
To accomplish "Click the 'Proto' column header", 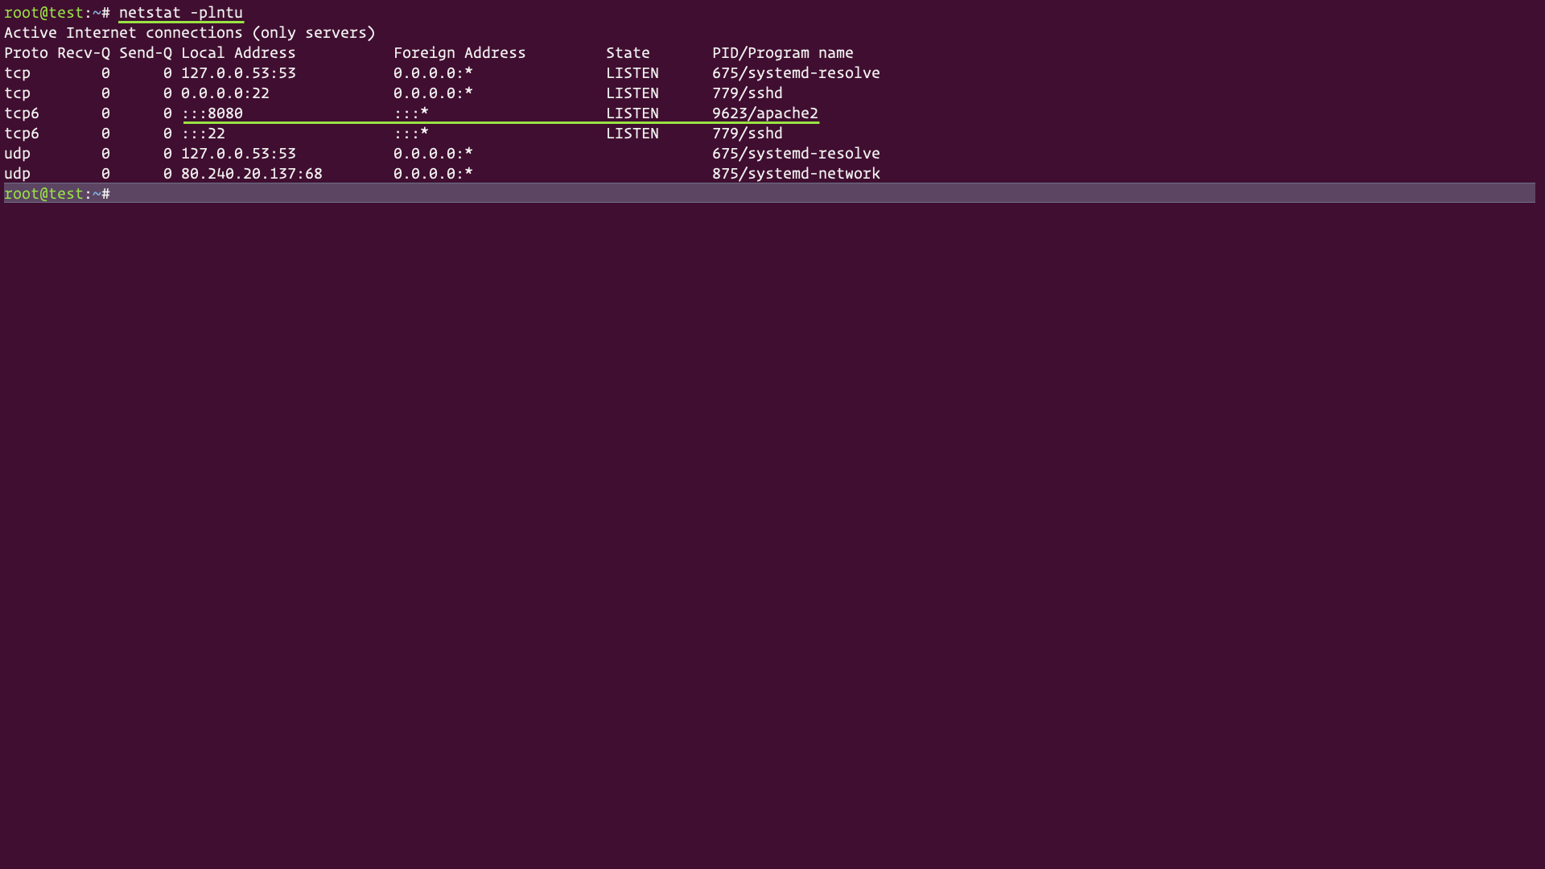I will tap(27, 53).
